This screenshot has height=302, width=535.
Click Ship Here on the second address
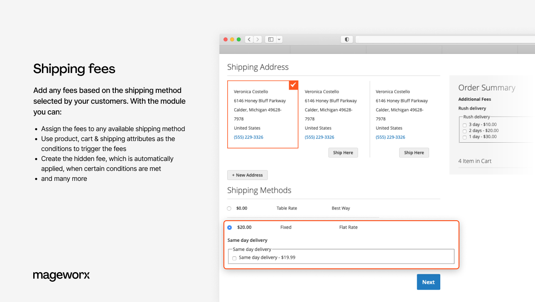(343, 152)
